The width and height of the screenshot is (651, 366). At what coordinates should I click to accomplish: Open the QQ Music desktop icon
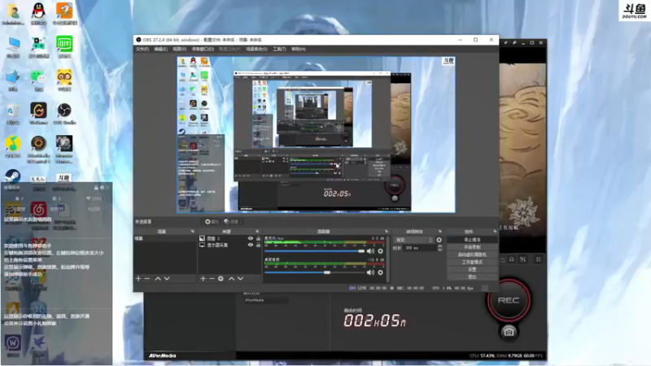13,146
